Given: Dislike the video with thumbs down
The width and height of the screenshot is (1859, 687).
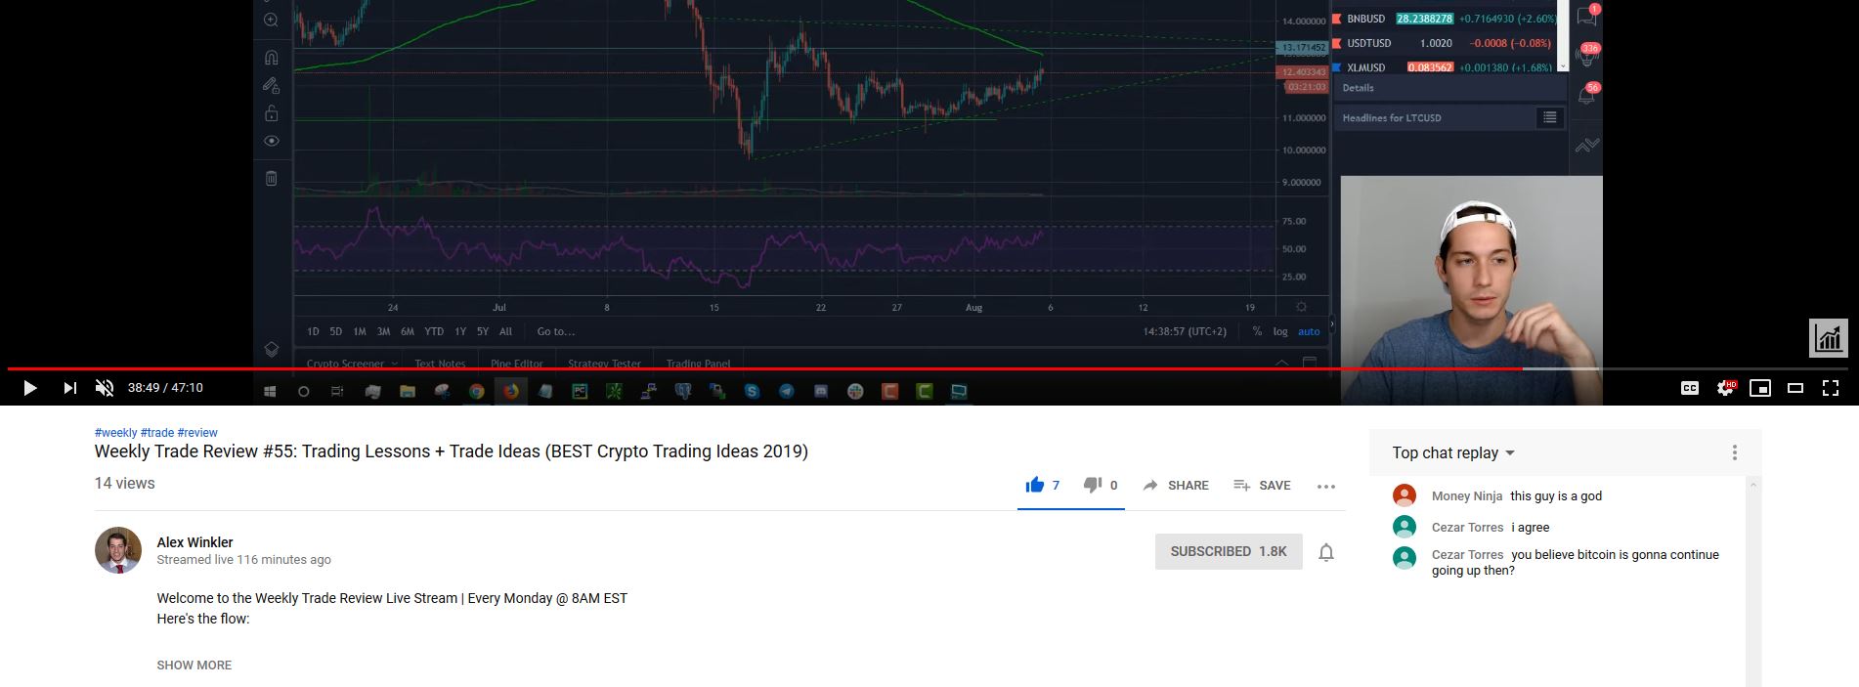Looking at the screenshot, I should coord(1093,486).
